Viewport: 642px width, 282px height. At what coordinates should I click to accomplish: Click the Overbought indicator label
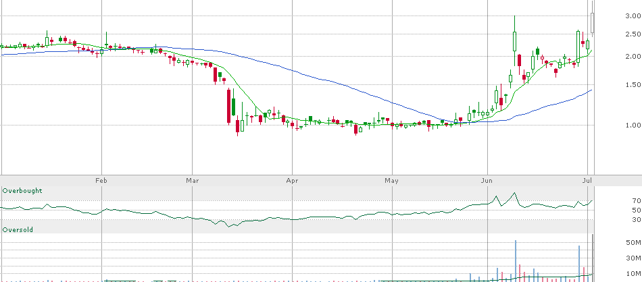coord(22,191)
